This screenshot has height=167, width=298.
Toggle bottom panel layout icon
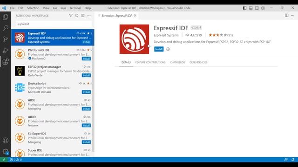251,8
